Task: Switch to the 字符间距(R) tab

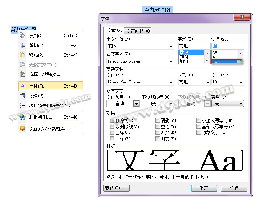Action: [x=138, y=31]
